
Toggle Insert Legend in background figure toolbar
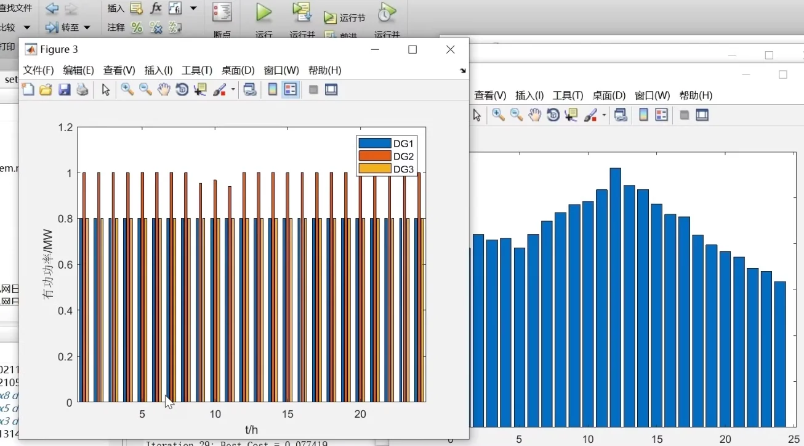click(662, 115)
